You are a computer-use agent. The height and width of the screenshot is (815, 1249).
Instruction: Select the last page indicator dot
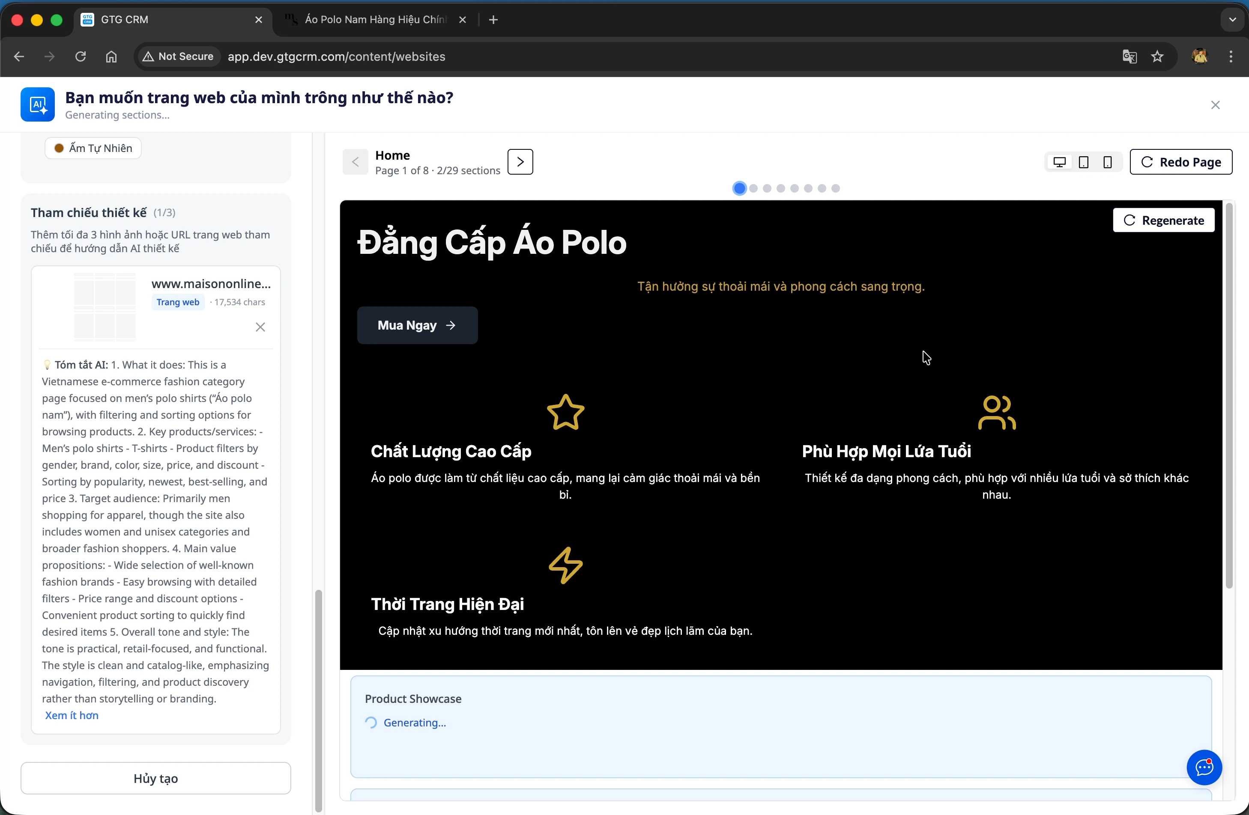coord(836,188)
